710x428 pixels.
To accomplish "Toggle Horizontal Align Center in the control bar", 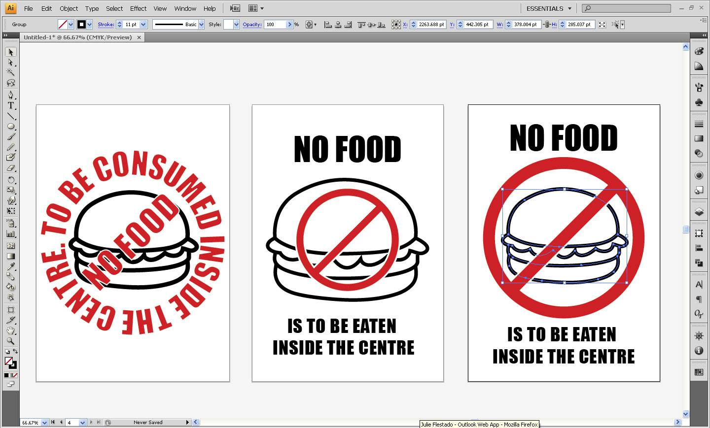I will point(338,24).
